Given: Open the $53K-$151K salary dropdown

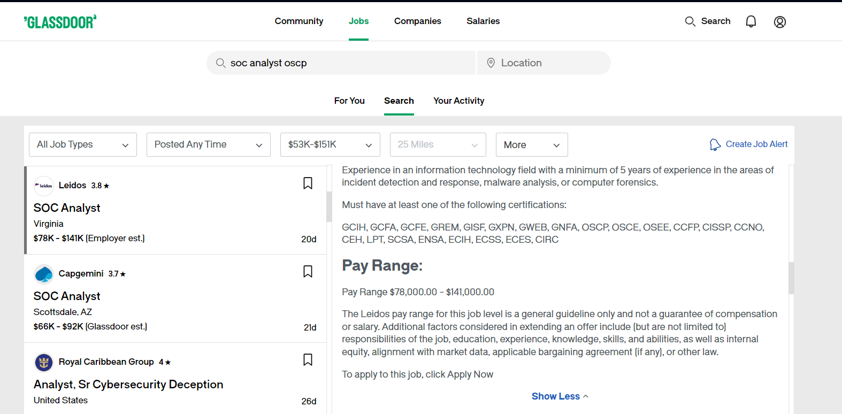Looking at the screenshot, I should [330, 144].
